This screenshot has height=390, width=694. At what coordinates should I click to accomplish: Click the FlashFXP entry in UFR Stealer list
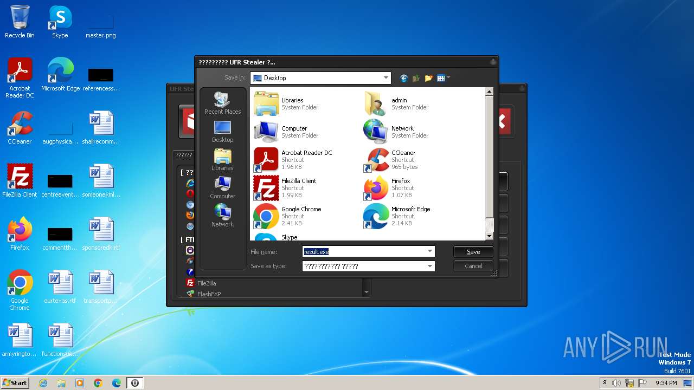pyautogui.click(x=203, y=294)
